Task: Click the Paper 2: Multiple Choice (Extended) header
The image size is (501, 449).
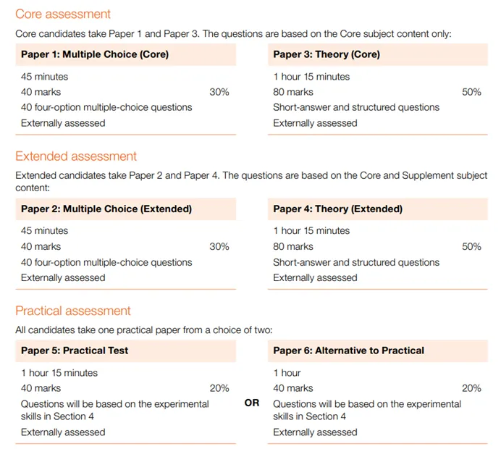Action: click(106, 209)
